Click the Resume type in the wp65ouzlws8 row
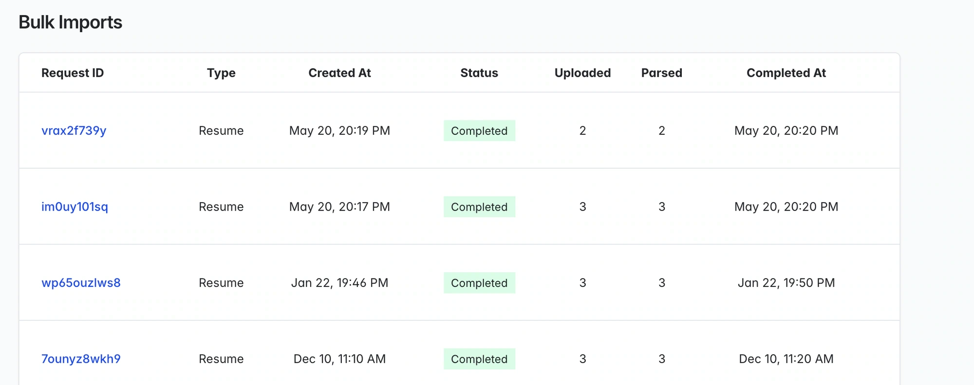This screenshot has width=974, height=385. point(221,283)
